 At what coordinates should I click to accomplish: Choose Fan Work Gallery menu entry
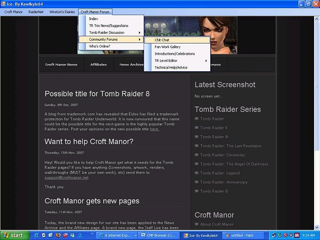pyautogui.click(x=167, y=47)
